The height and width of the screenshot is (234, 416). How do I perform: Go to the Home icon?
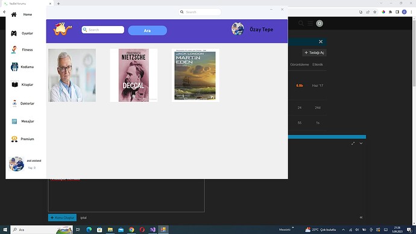tap(14, 14)
